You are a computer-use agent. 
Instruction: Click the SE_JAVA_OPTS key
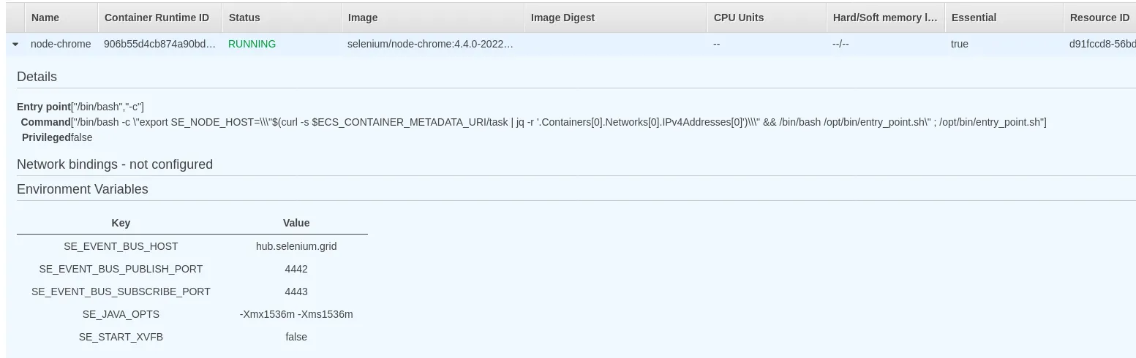[121, 314]
